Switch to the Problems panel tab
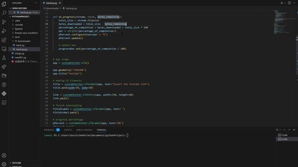Screen dimensions: 298x167 coord(49,130)
